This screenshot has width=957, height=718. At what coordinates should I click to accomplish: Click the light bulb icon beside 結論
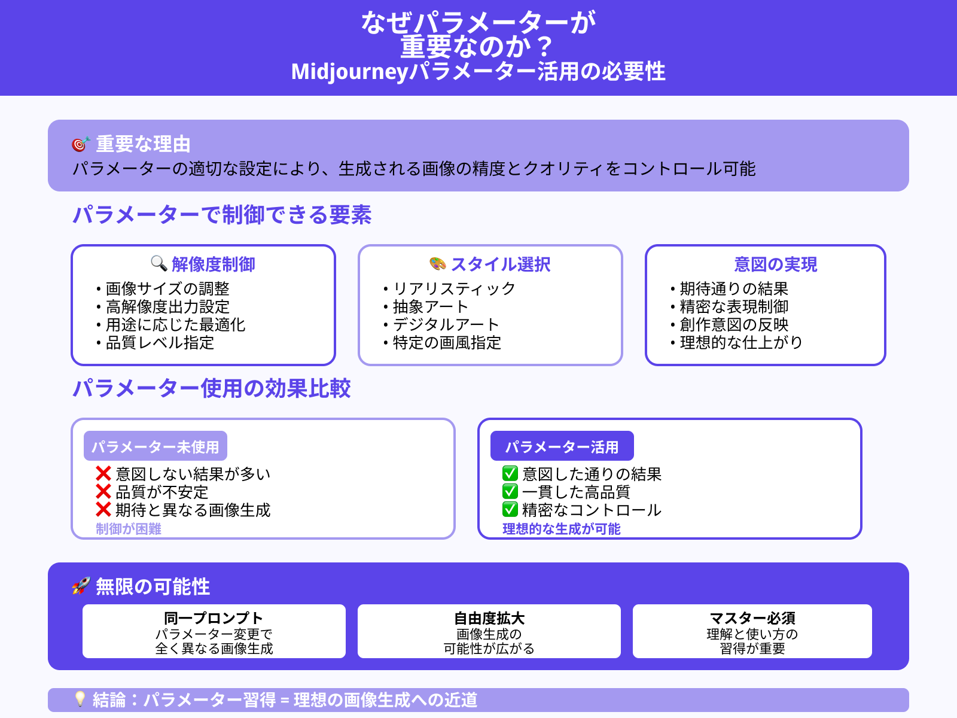tap(80, 699)
